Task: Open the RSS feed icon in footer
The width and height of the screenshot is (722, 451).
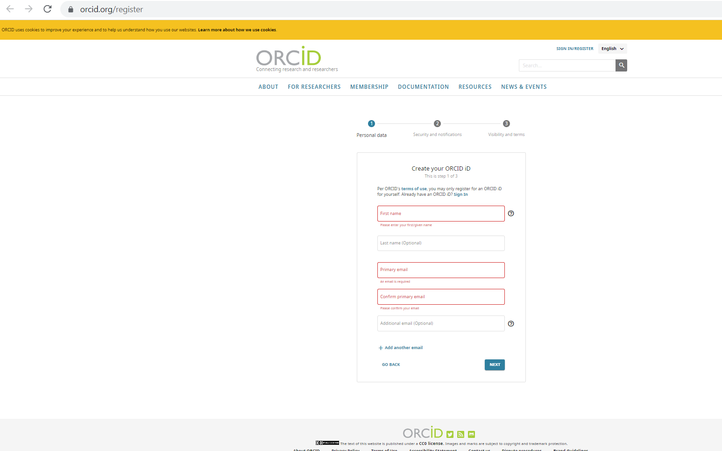Action: pos(460,434)
